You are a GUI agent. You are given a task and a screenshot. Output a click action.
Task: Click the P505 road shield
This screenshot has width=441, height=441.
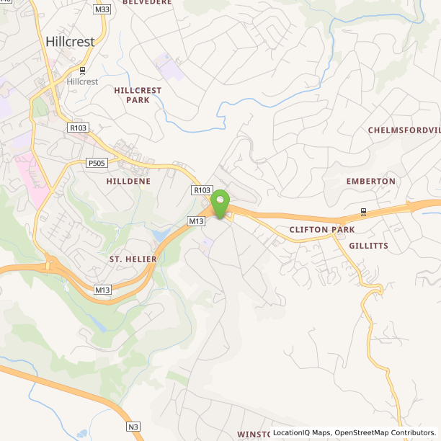click(x=97, y=163)
